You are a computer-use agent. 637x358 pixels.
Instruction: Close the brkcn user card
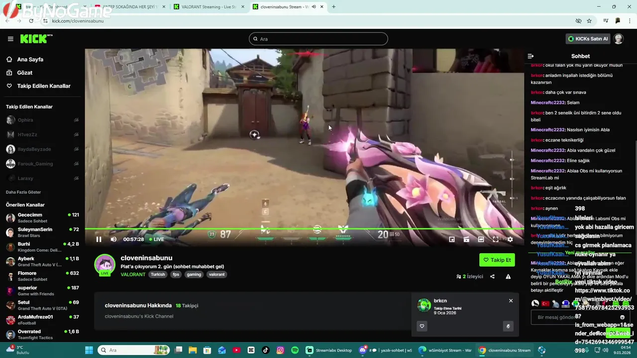[511, 301]
